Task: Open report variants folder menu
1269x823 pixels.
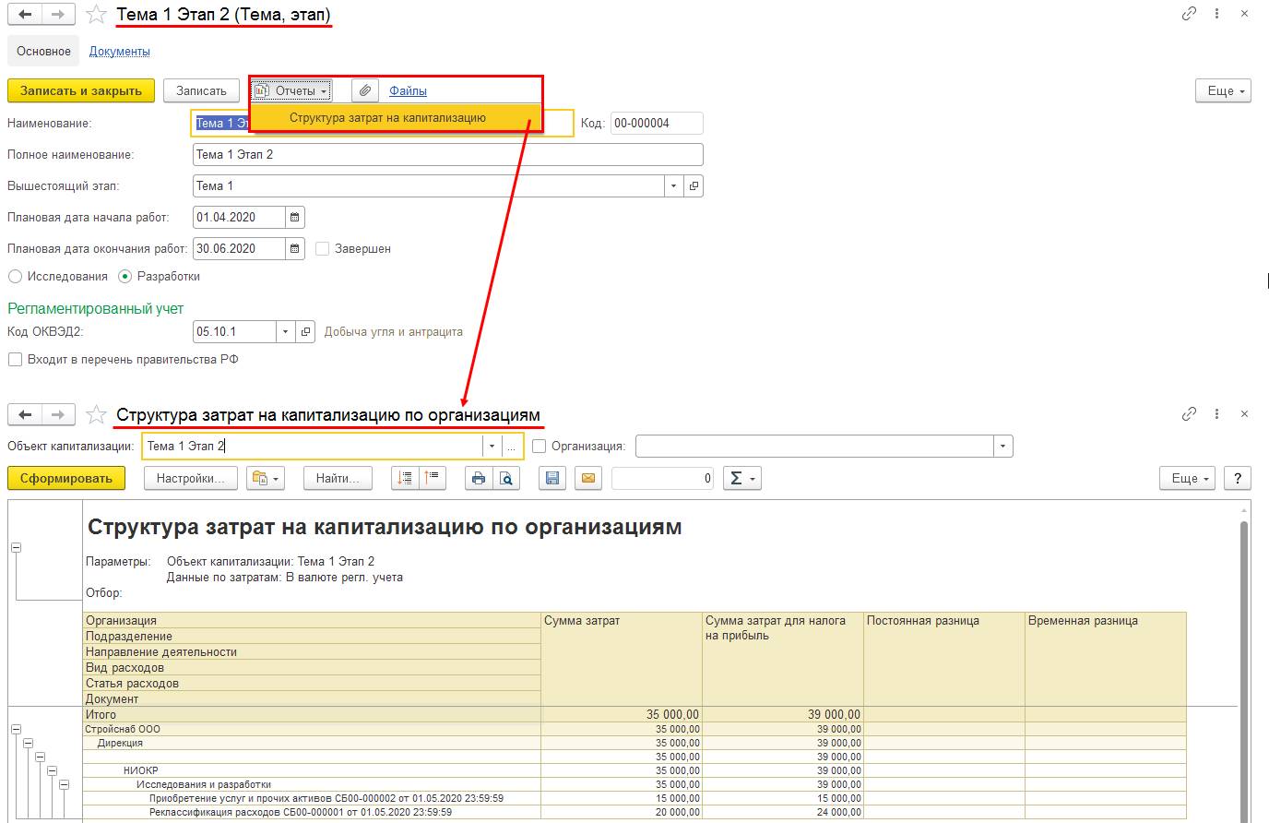Action: (266, 478)
